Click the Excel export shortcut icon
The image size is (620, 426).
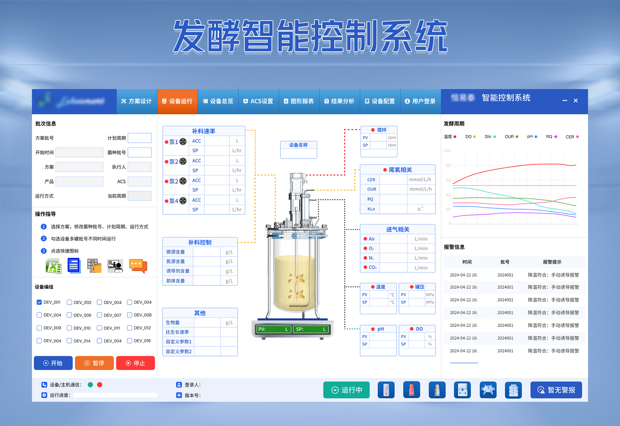54,266
